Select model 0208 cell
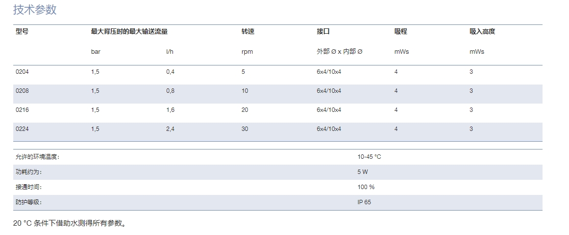Image resolution: width=569 pixels, height=235 pixels. 22,91
